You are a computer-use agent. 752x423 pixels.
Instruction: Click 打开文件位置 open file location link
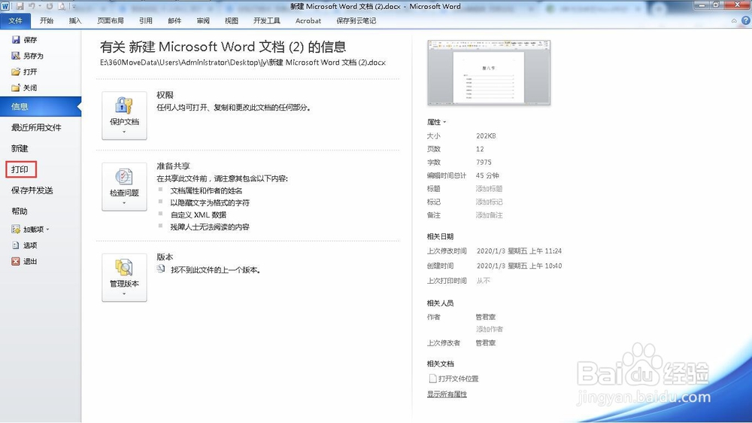453,379
